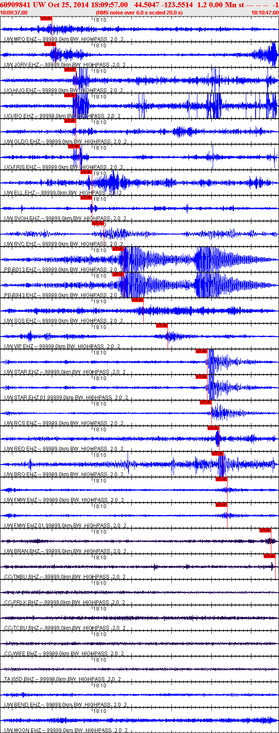This screenshot has height=733, width=279.
Task: Select the UW RCS EHZ station label
Action: [x=20, y=423]
